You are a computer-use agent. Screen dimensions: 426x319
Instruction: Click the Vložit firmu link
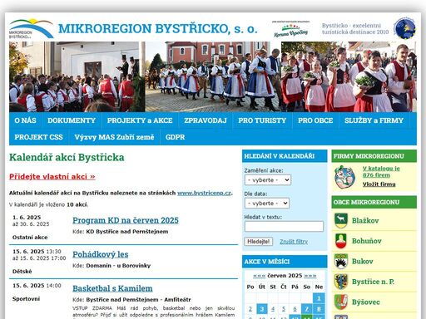pyautogui.click(x=379, y=184)
